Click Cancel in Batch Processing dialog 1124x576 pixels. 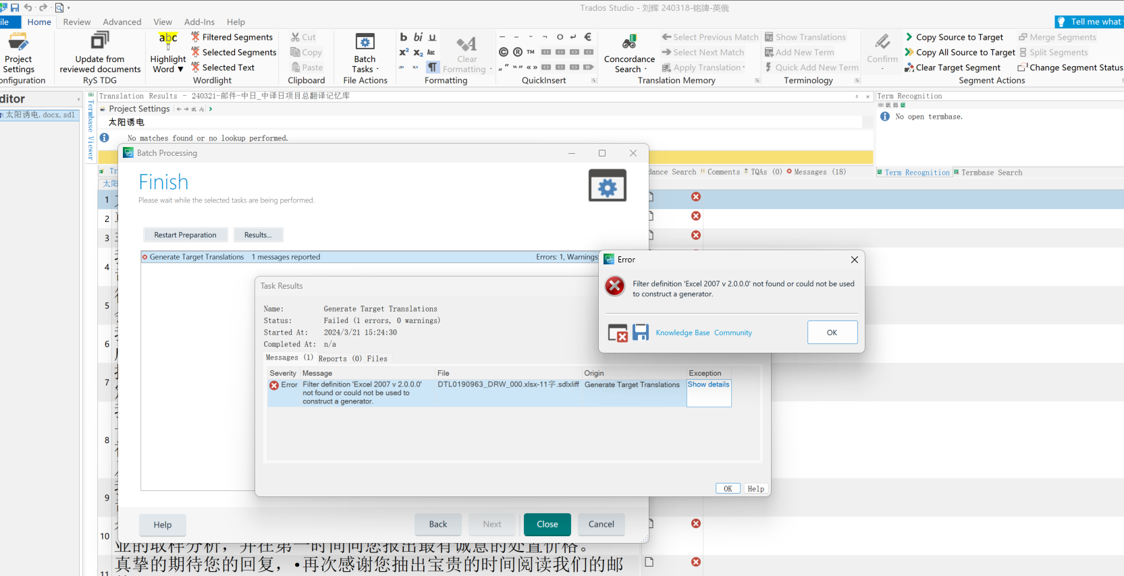pos(601,524)
